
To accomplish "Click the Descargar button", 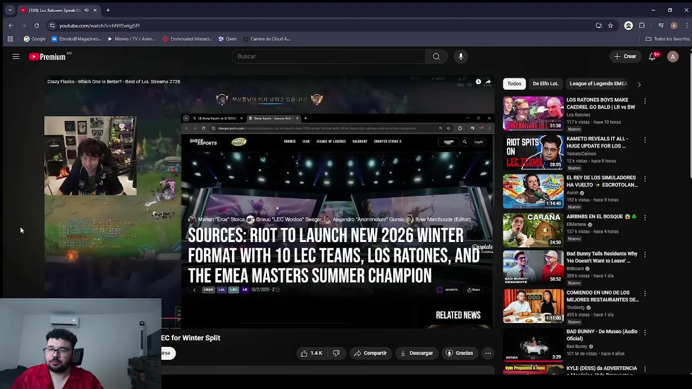I will coord(417,353).
